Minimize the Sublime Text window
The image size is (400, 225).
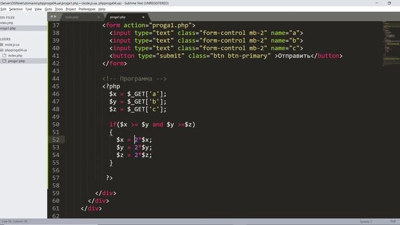376,3
